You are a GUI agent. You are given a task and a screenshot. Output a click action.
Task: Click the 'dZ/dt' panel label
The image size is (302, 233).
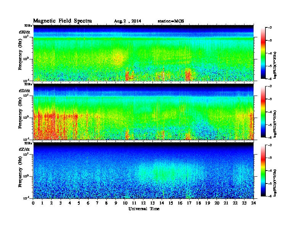[x=24, y=149]
